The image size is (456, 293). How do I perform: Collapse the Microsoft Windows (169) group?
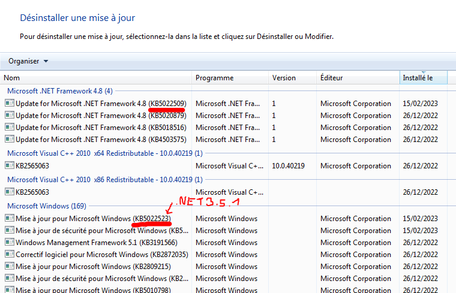tap(47, 206)
